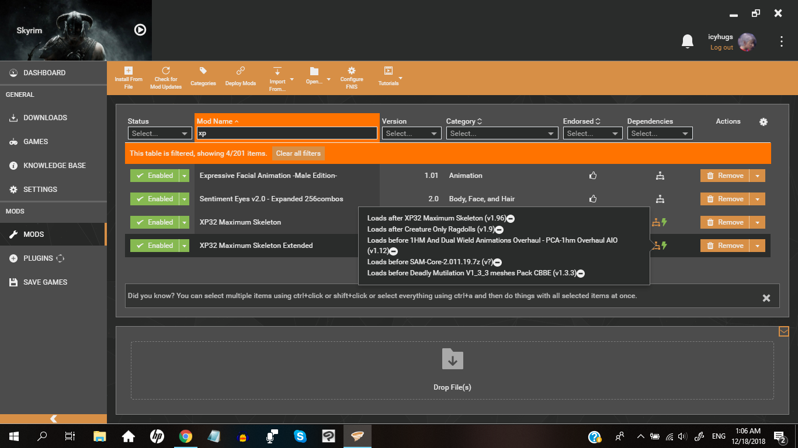Collapse the sidebar with the double chevron
Viewport: 798px width, 448px height.
[x=53, y=419]
